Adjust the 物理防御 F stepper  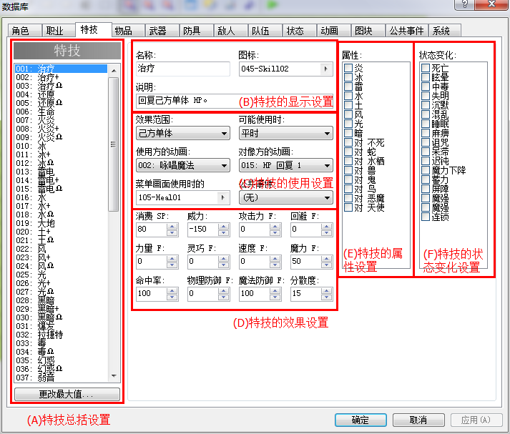[223, 294]
